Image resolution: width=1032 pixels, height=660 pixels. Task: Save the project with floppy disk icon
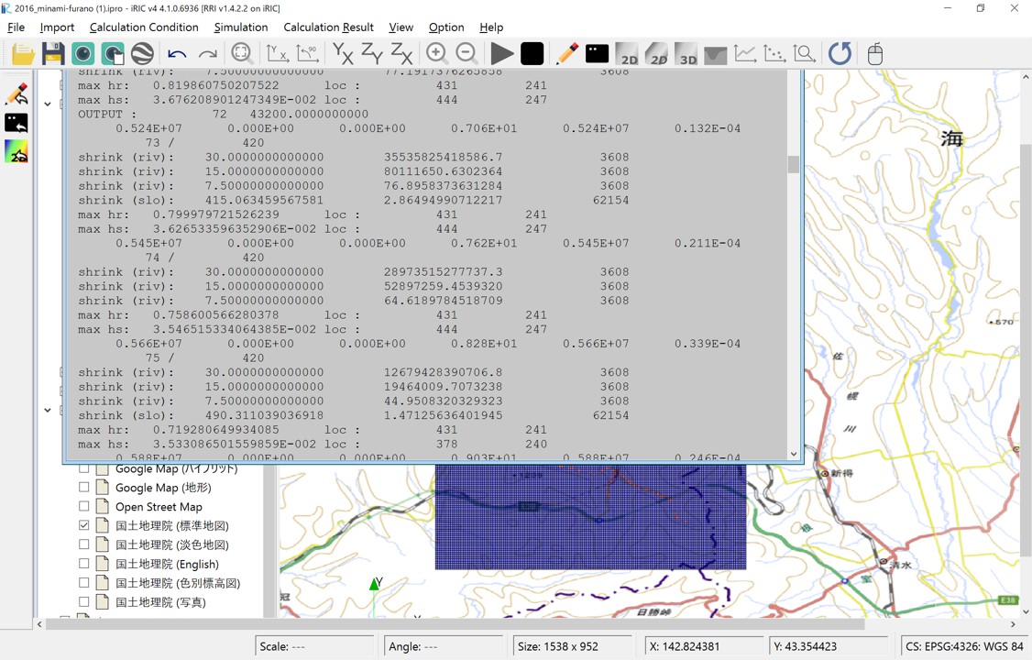52,53
